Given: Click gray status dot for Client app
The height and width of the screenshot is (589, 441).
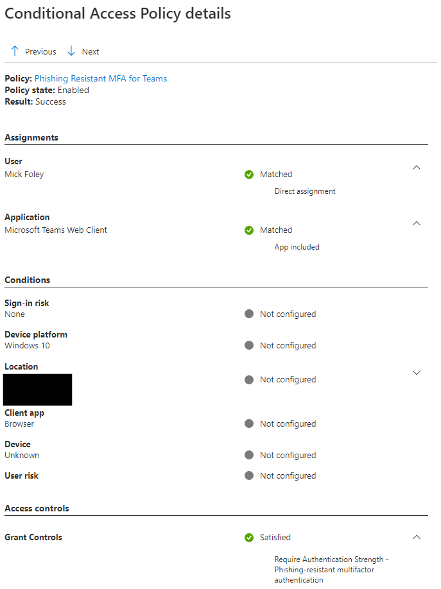Looking at the screenshot, I should pyautogui.click(x=249, y=424).
